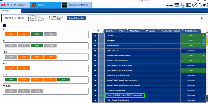Open the envelope mail icon
Image resolution: width=208 pixels, height=103 pixels.
coord(189,5)
